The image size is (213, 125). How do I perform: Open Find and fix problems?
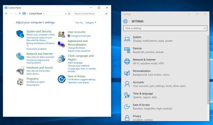[37, 49]
